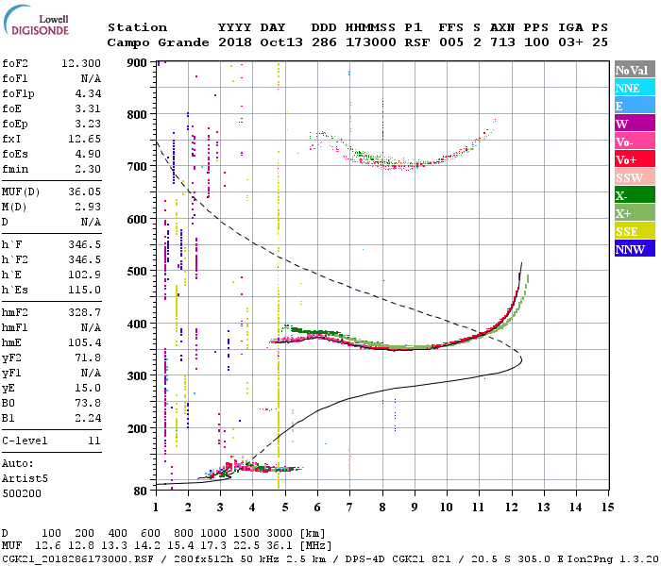This screenshot has width=661, height=566.
Task: Select the X- dark green legend swatch
Action: click(635, 195)
